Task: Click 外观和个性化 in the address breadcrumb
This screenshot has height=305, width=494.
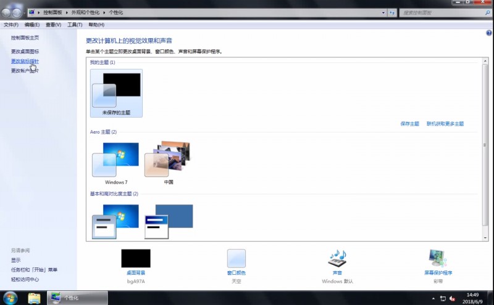Action: pyautogui.click(x=85, y=12)
